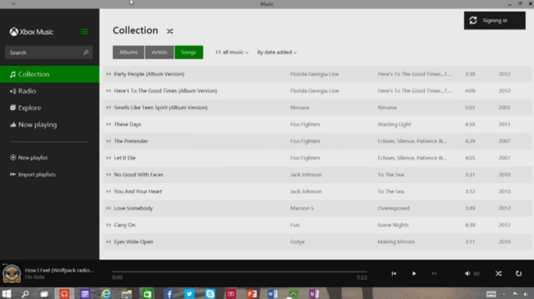
Task: Open the album Overexposed
Action: [393, 208]
